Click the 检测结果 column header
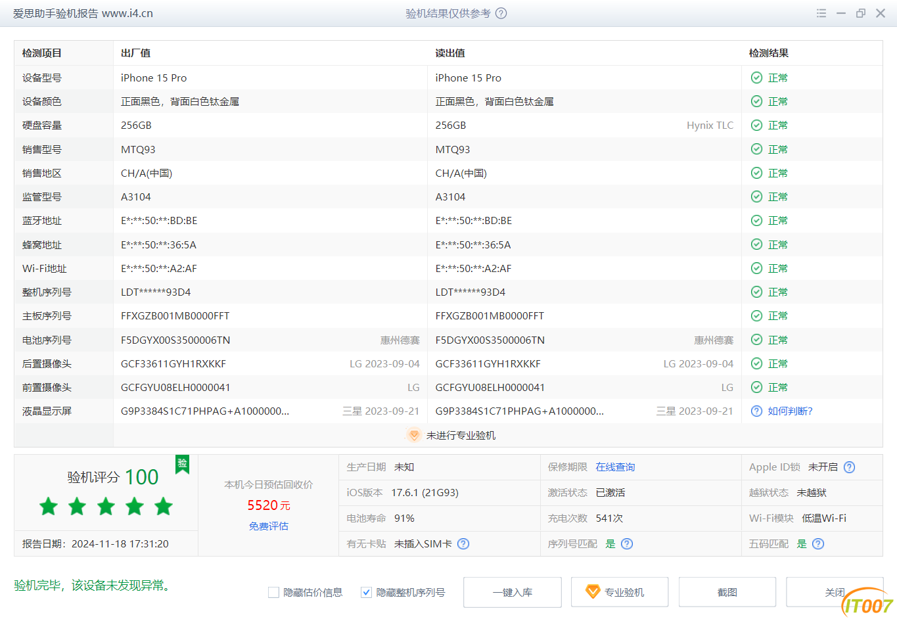 (769, 53)
